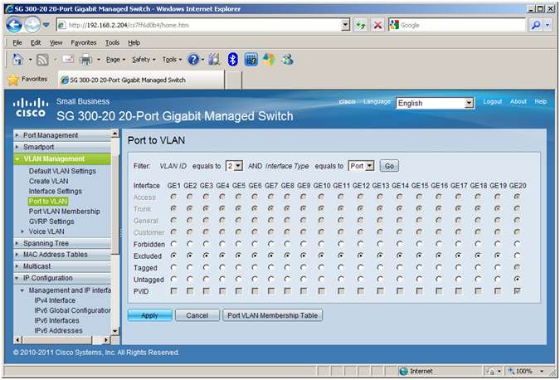The width and height of the screenshot is (560, 380).
Task: Click the About link
Action: point(519,101)
